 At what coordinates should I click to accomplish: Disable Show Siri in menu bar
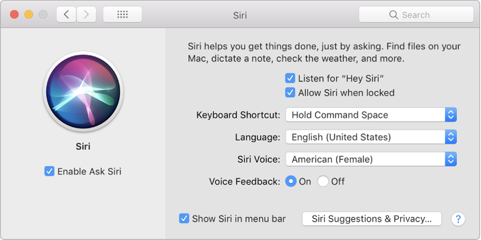point(184,219)
